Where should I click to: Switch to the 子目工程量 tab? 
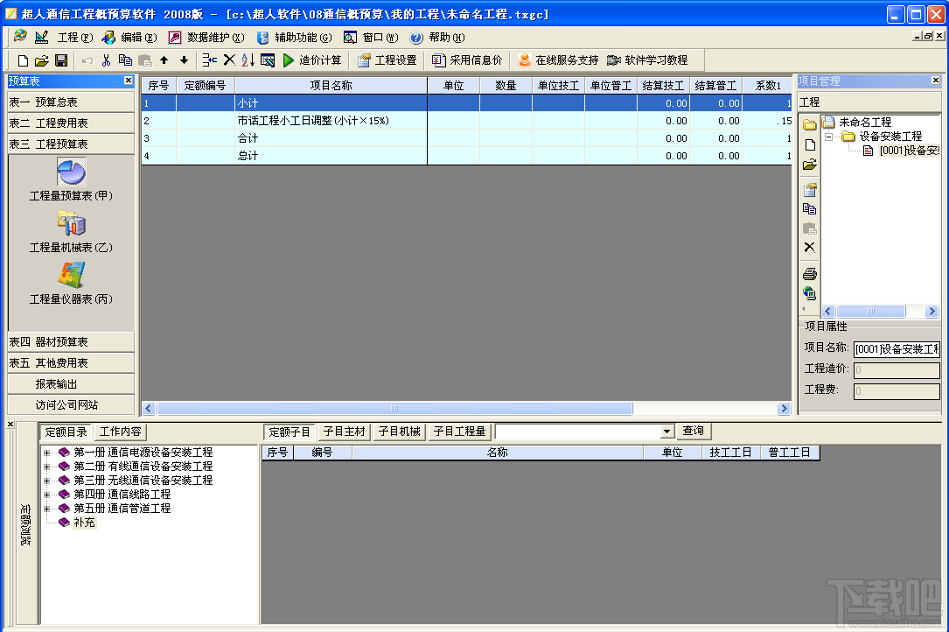coord(459,432)
